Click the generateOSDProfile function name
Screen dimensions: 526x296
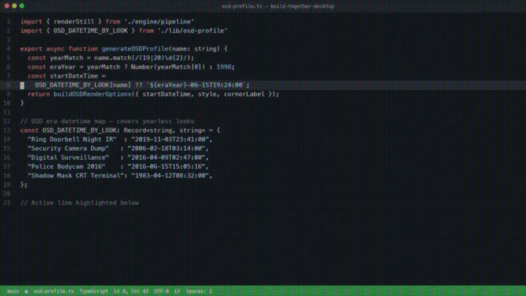click(135, 49)
